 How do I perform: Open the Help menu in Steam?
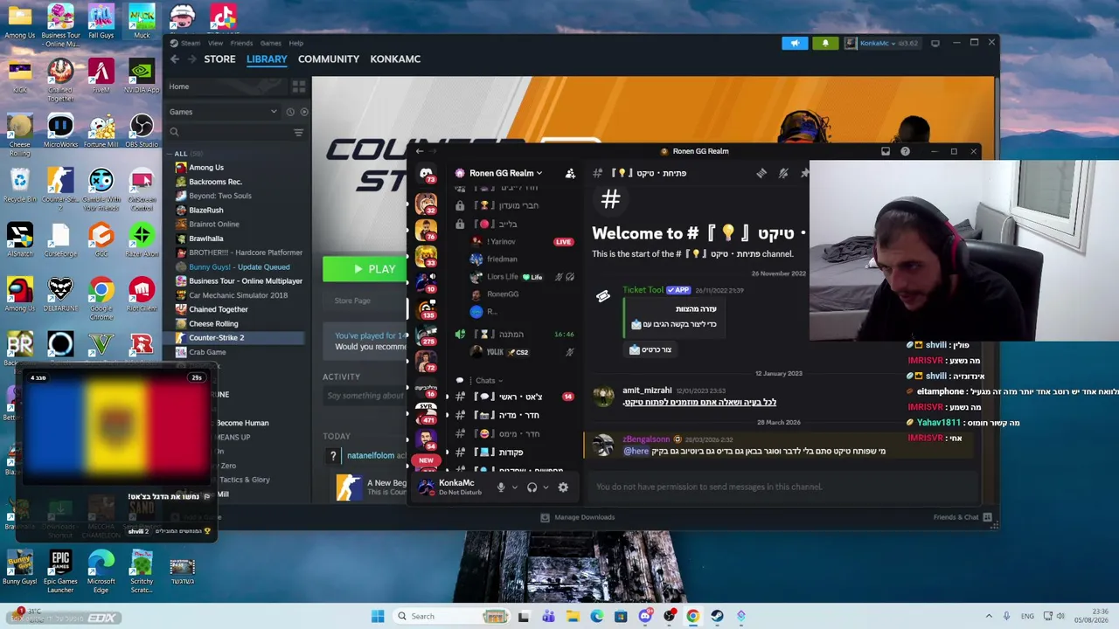pyautogui.click(x=296, y=43)
